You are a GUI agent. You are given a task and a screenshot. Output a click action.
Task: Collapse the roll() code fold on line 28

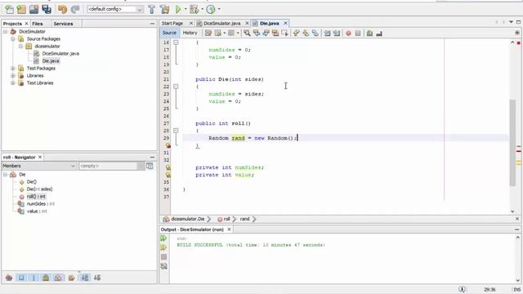tap(176, 131)
